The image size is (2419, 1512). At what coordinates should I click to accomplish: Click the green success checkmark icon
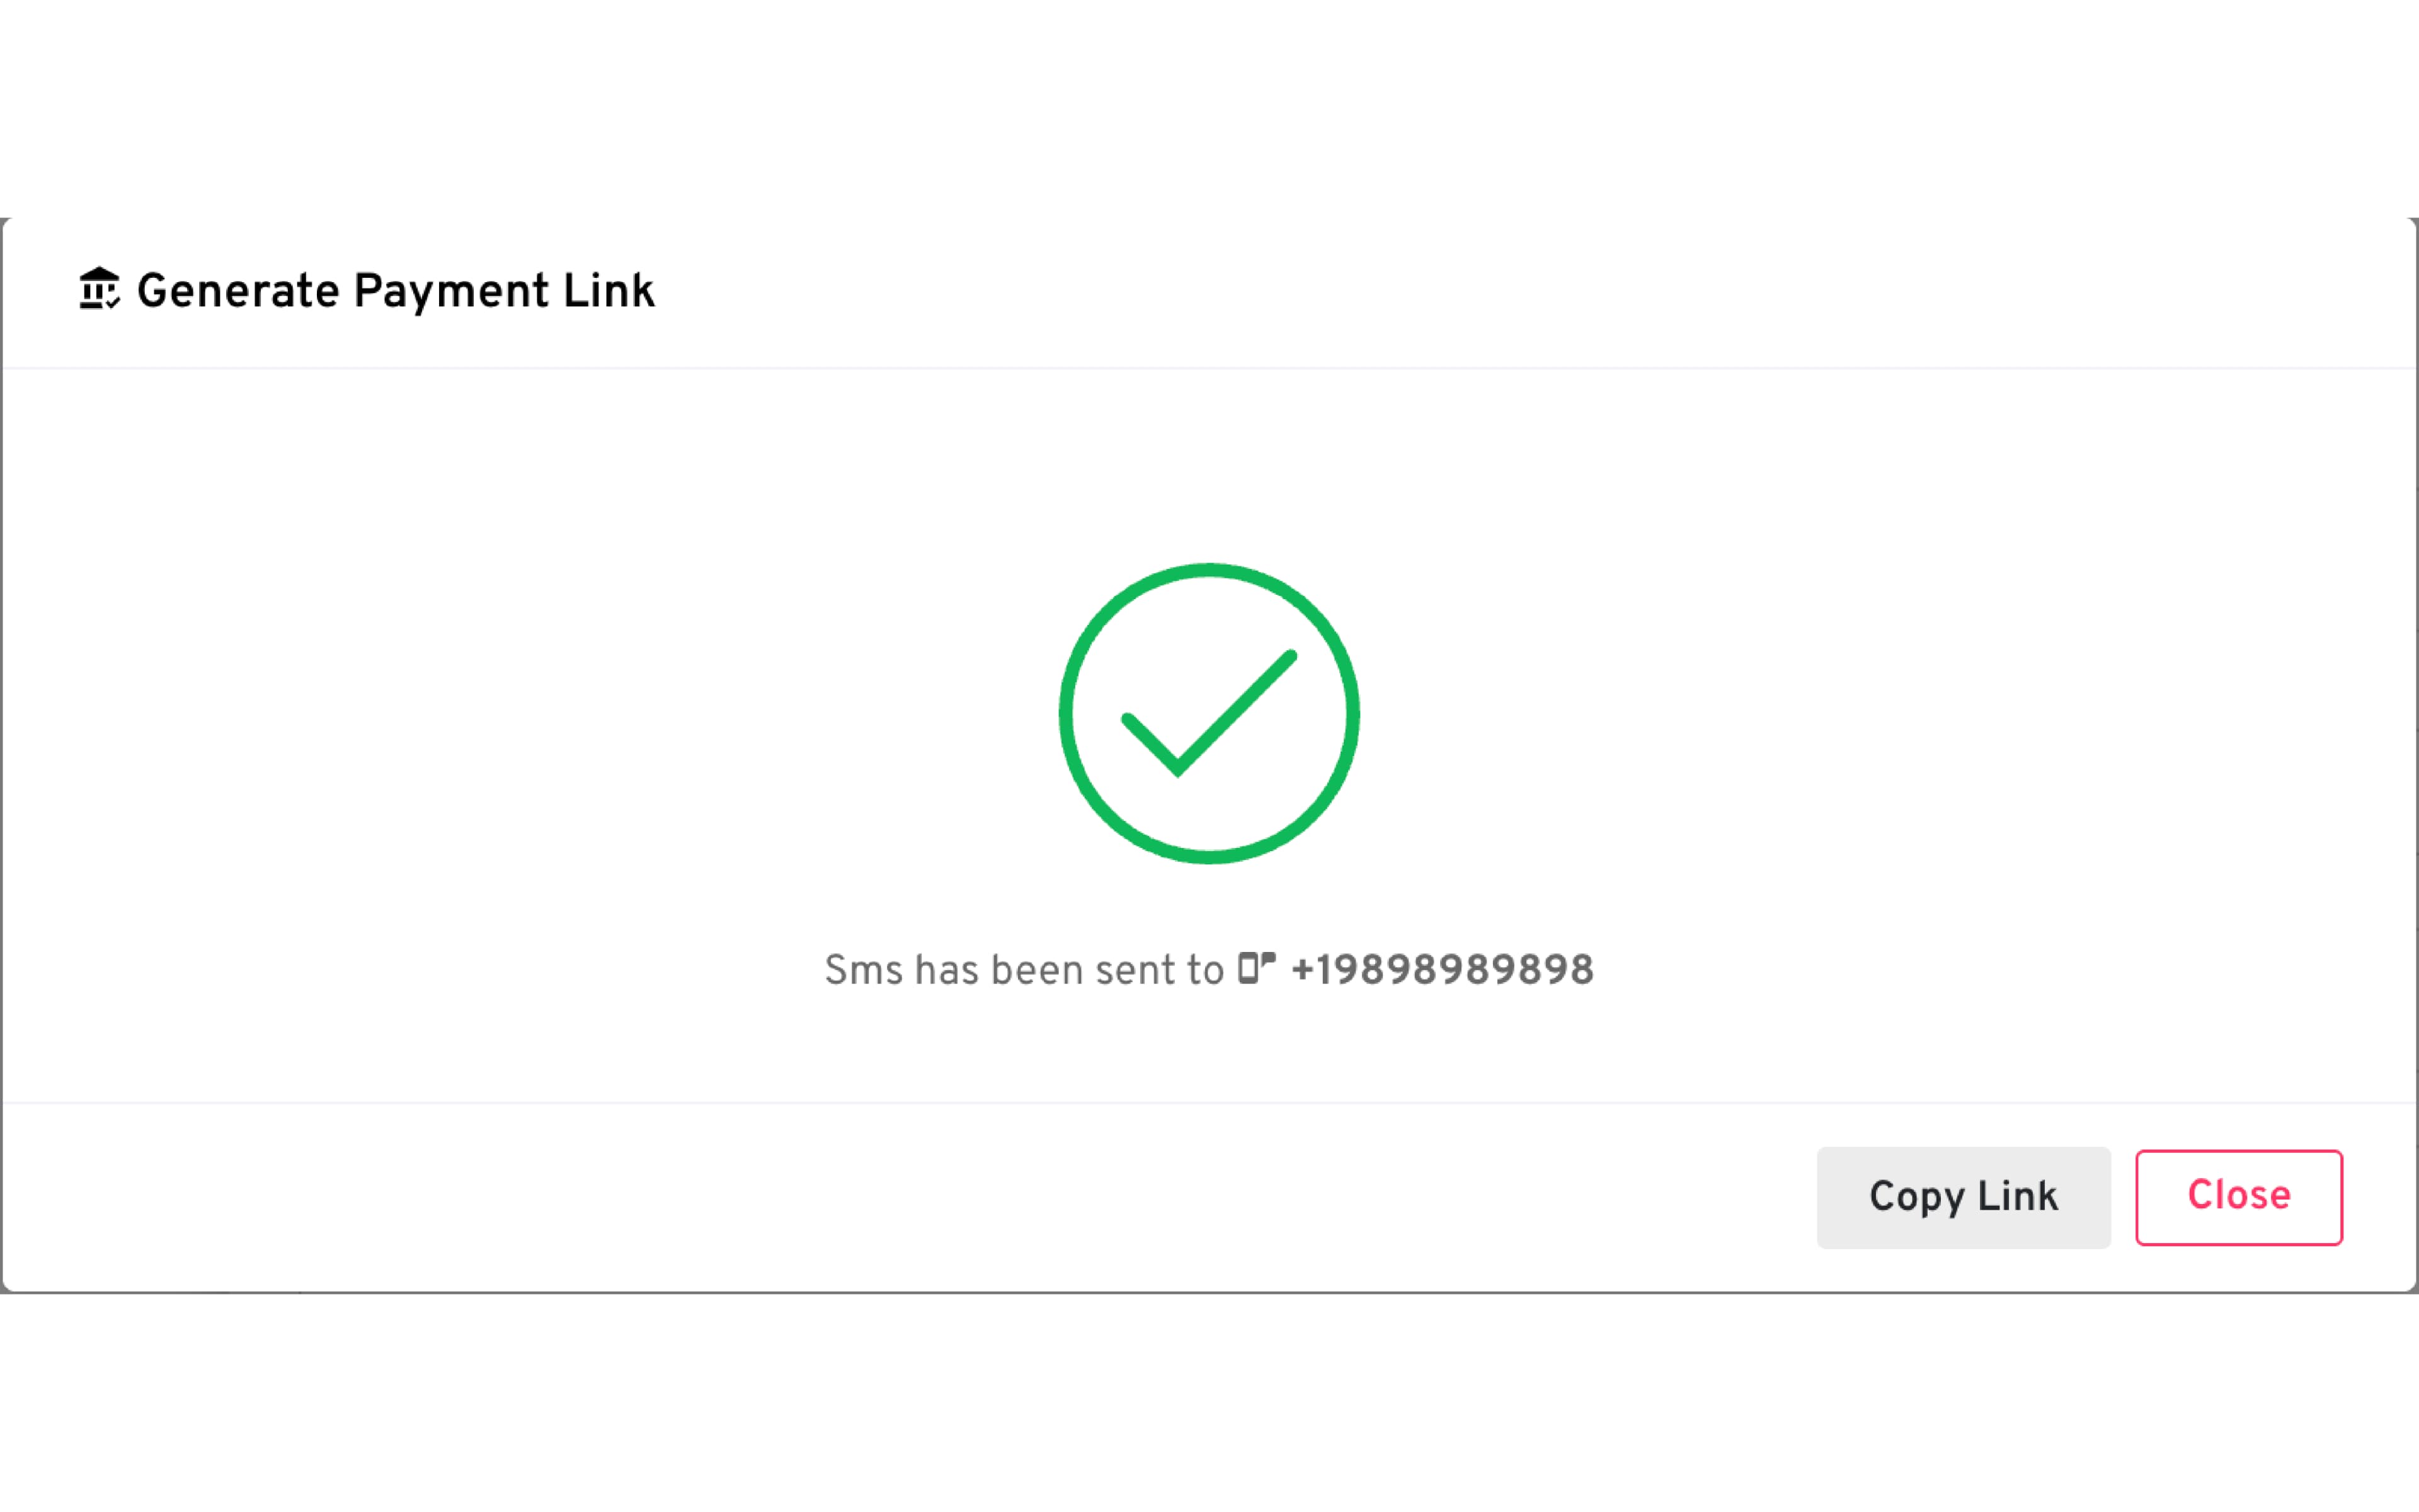tap(1208, 713)
